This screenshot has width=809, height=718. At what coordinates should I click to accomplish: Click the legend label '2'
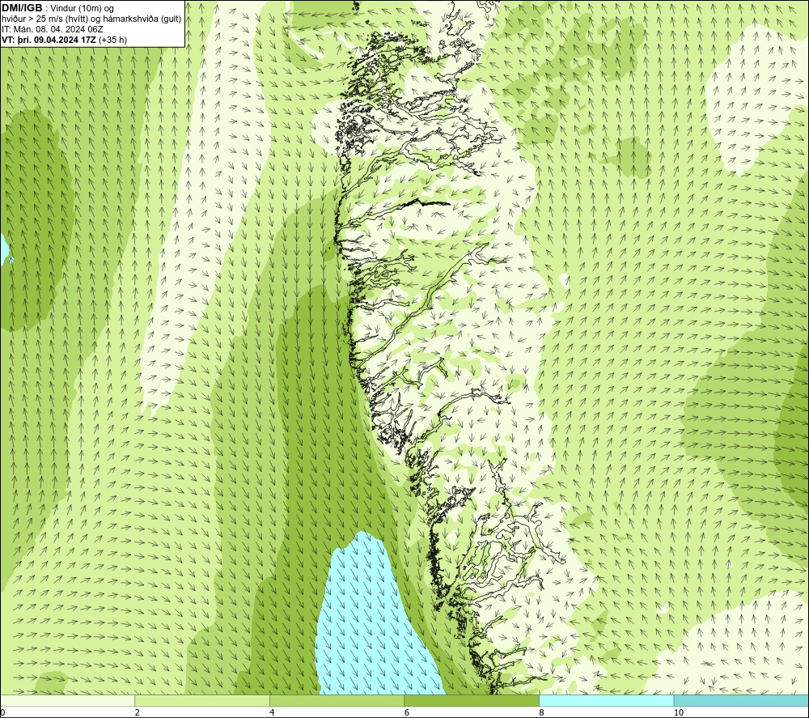tap(138, 712)
